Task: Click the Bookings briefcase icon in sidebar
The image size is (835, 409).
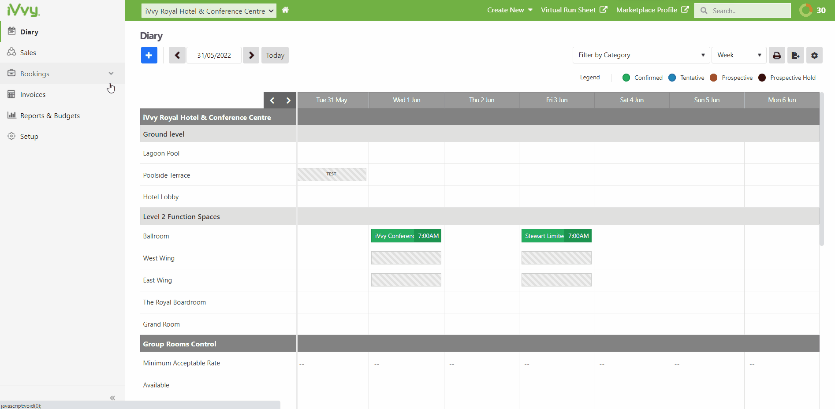Action: click(x=11, y=73)
